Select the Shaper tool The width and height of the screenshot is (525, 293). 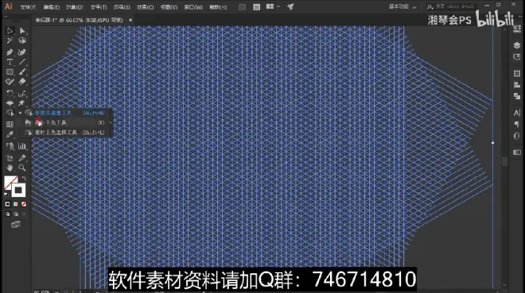[x=10, y=82]
